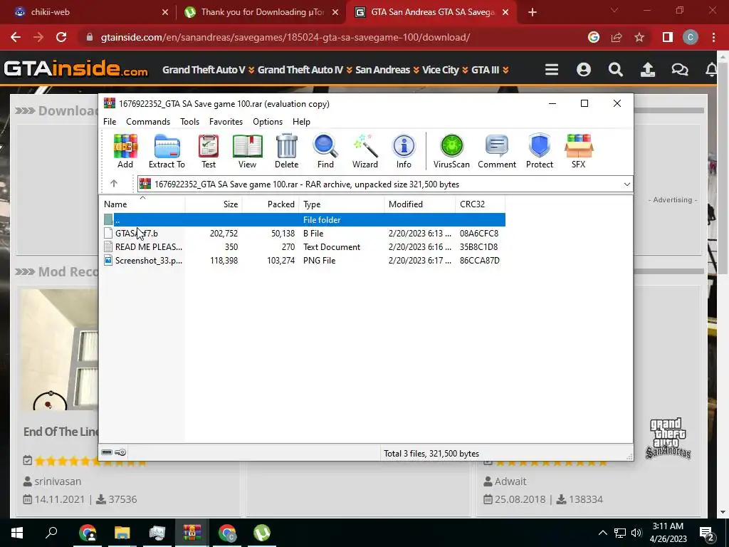Click the Comment toolbar icon
729x547 pixels.
pyautogui.click(x=497, y=151)
